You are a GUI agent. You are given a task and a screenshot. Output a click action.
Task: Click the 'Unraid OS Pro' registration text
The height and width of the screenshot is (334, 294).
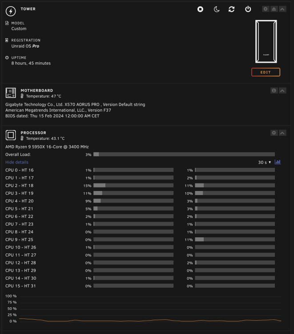pyautogui.click(x=25, y=46)
